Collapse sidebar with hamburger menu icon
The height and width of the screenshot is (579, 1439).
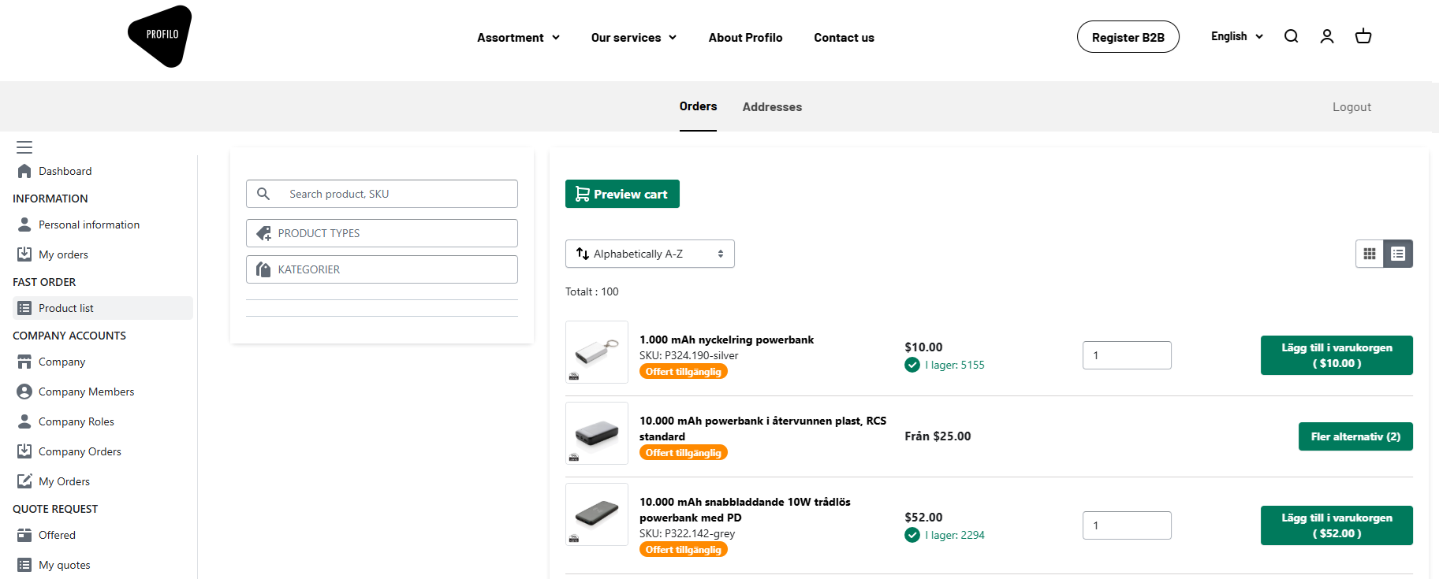[24, 147]
